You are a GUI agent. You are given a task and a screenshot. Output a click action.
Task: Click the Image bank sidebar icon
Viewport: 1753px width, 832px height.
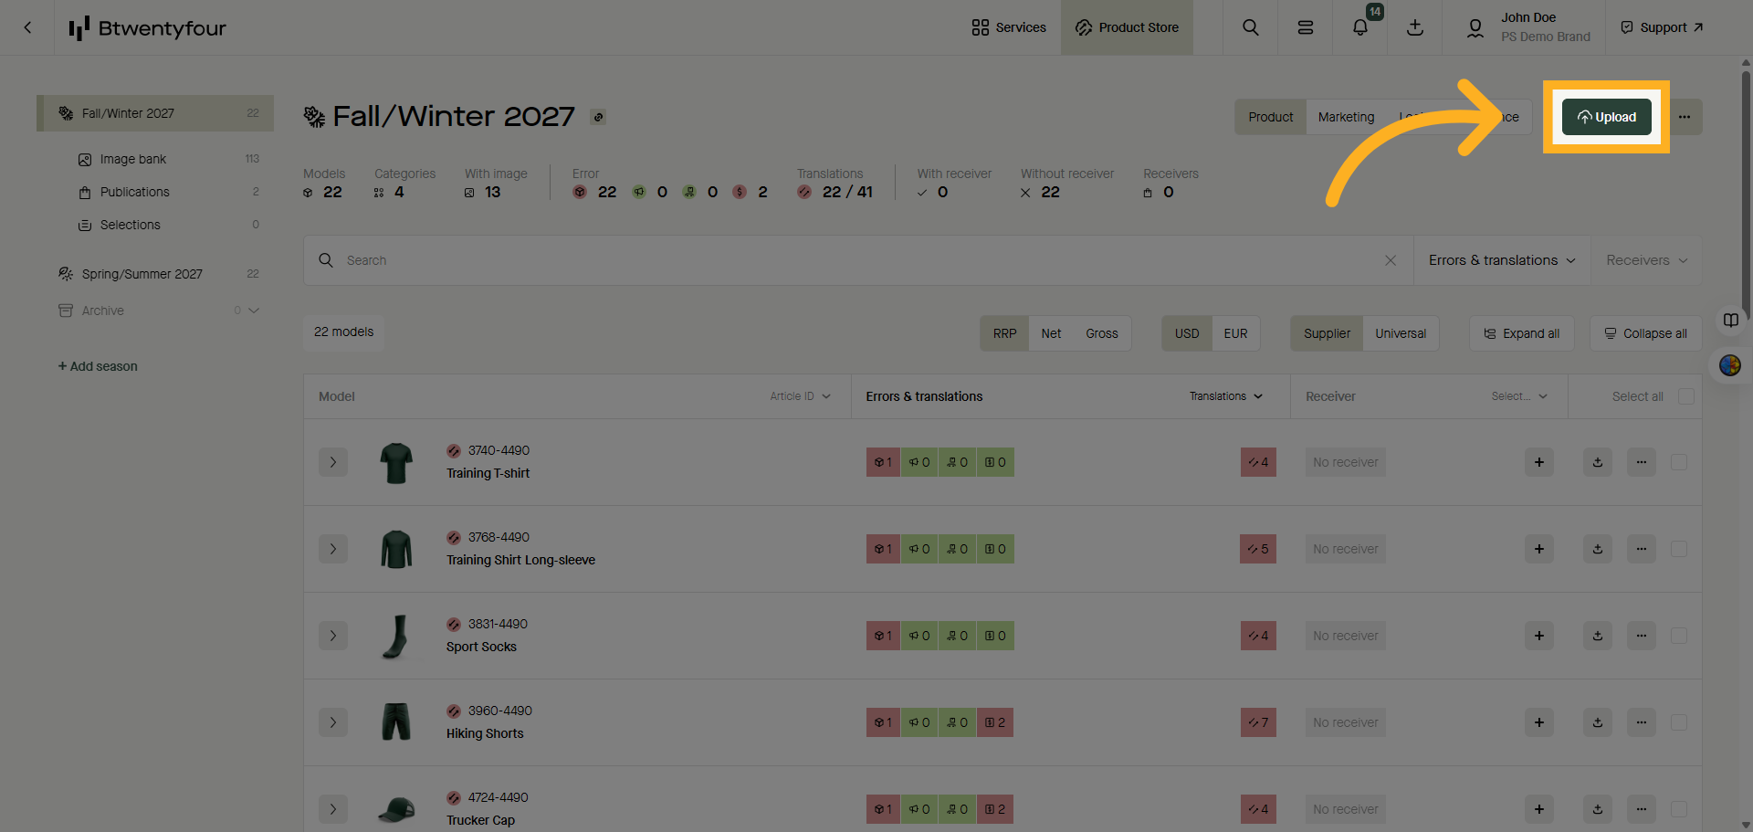coord(85,158)
